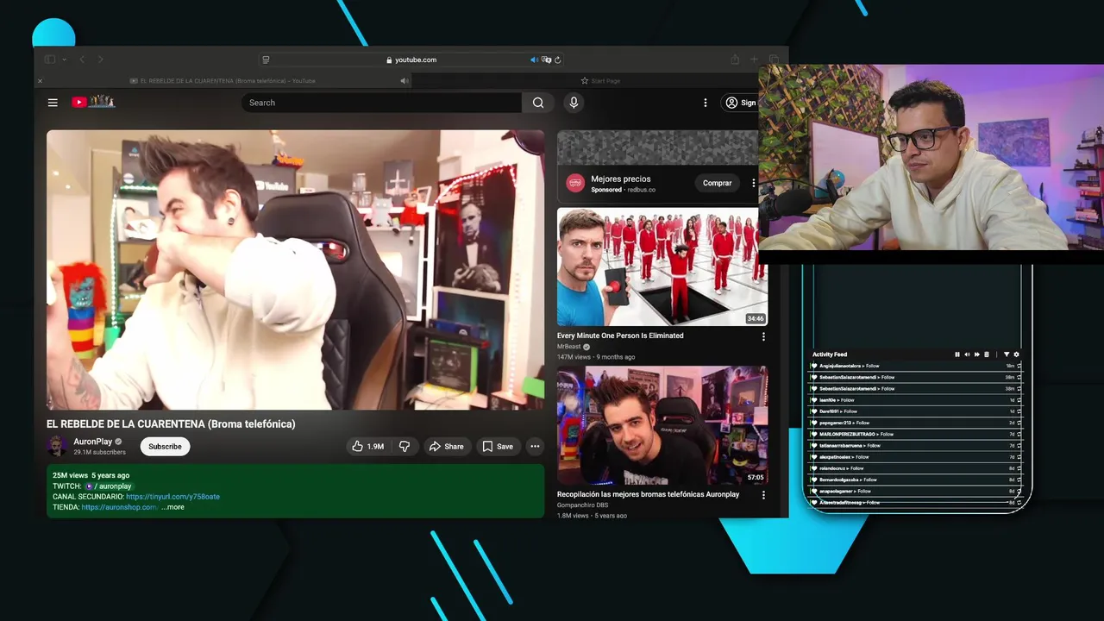Open the translate icon in address bar
This screenshot has height=621, width=1104.
click(x=546, y=60)
